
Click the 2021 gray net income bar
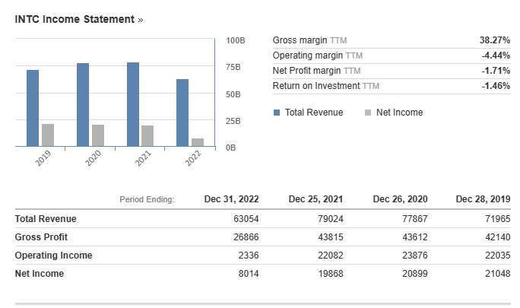pyautogui.click(x=147, y=135)
